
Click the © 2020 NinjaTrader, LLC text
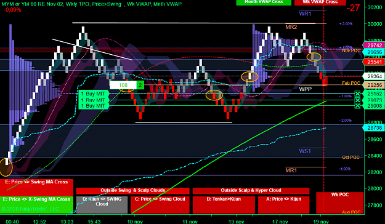pos(30,209)
